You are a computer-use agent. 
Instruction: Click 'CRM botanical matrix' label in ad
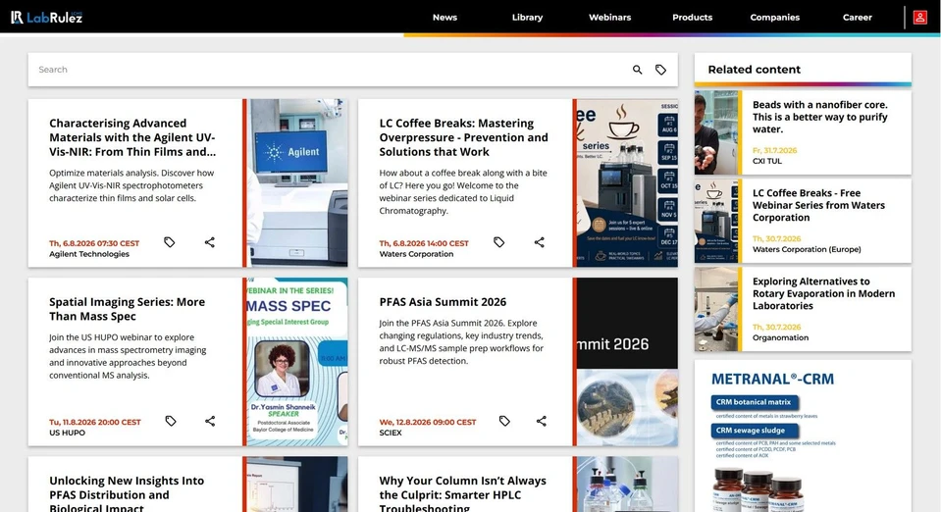click(x=755, y=402)
